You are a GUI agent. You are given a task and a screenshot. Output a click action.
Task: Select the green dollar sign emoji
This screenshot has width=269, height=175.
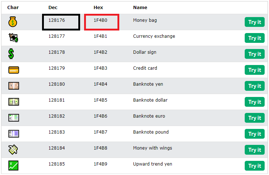pyautogui.click(x=11, y=54)
